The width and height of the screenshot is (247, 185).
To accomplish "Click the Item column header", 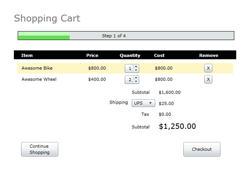I will pos(27,55).
